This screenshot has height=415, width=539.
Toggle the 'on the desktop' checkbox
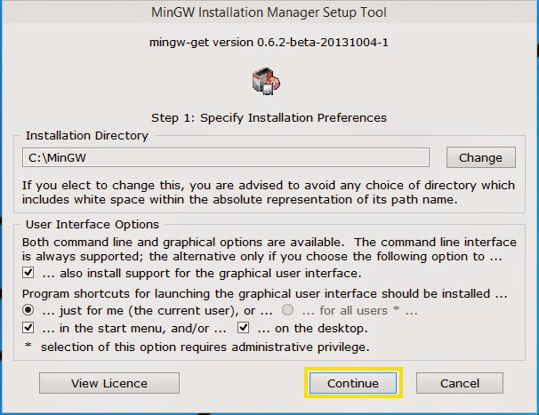pos(244,328)
